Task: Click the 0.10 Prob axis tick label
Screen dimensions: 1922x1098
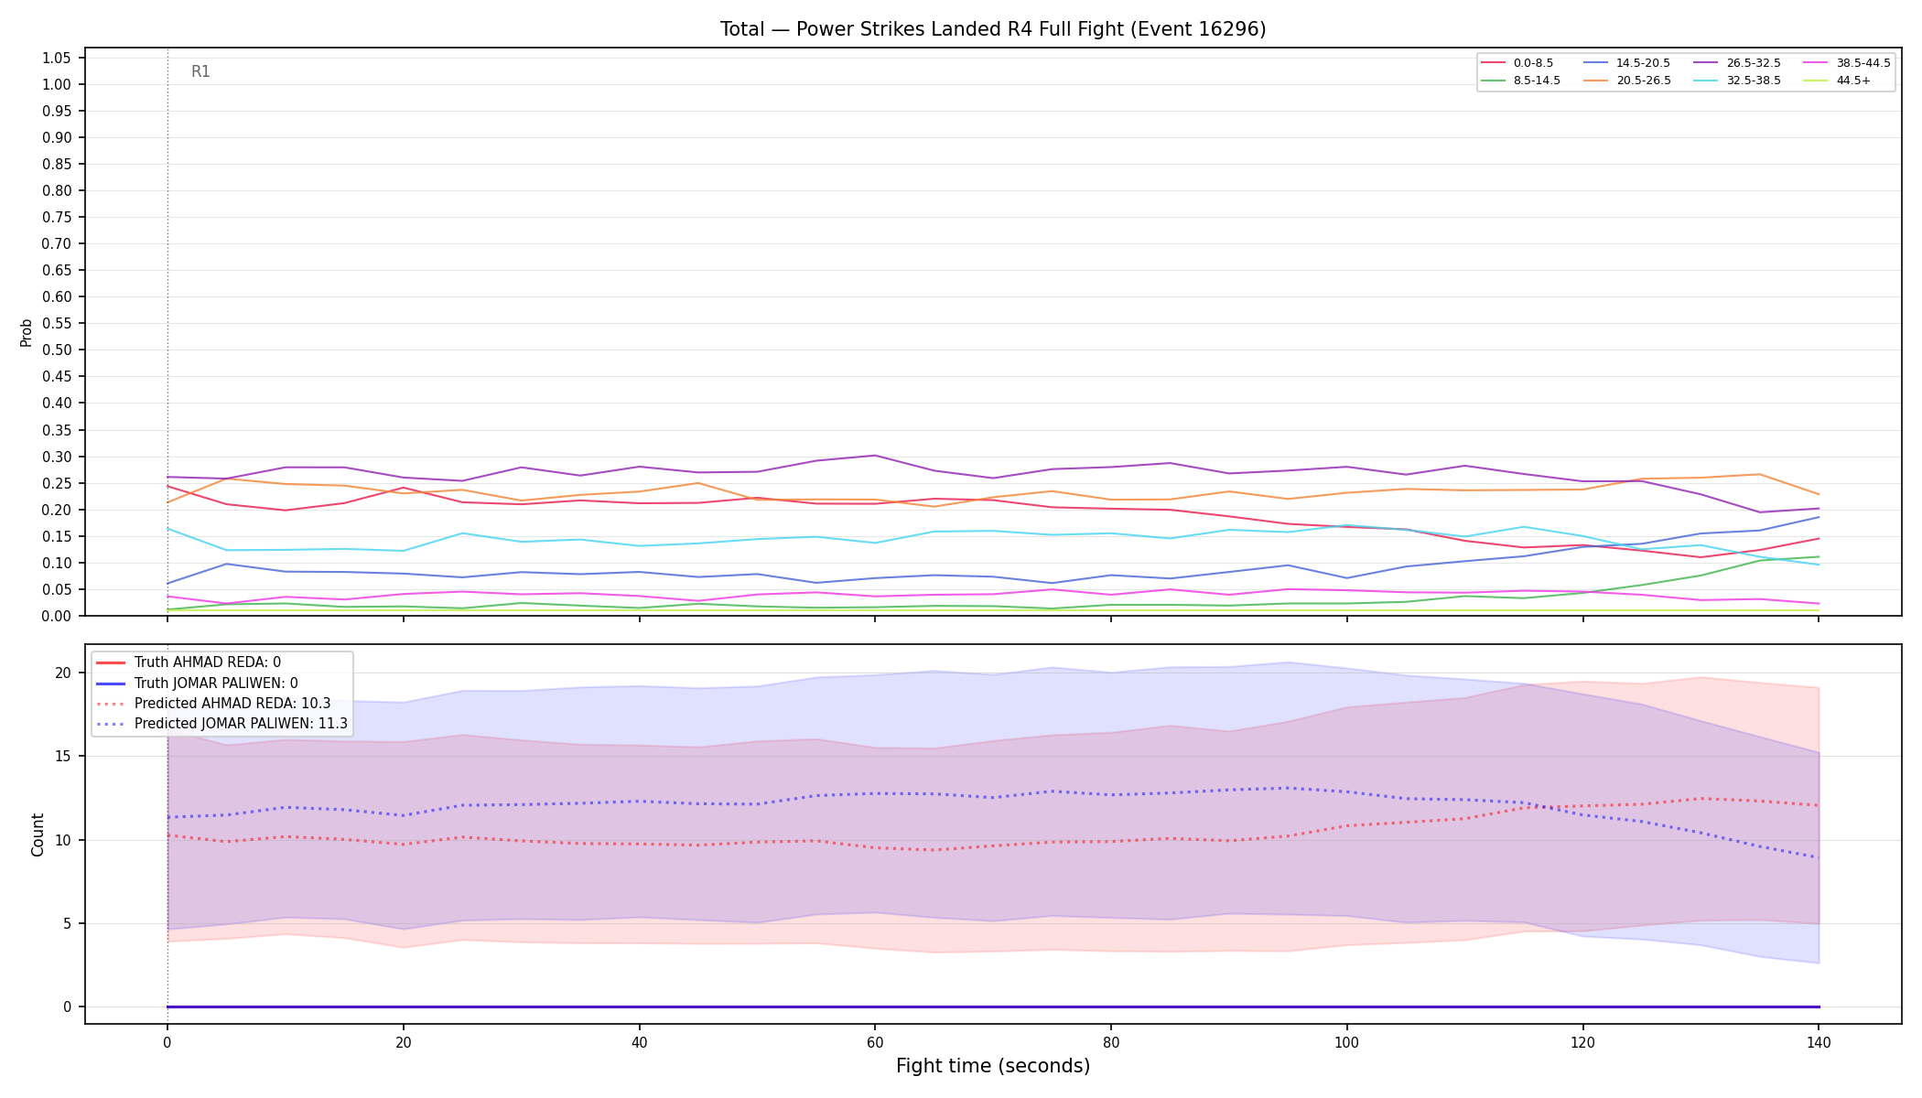Action: 57,563
